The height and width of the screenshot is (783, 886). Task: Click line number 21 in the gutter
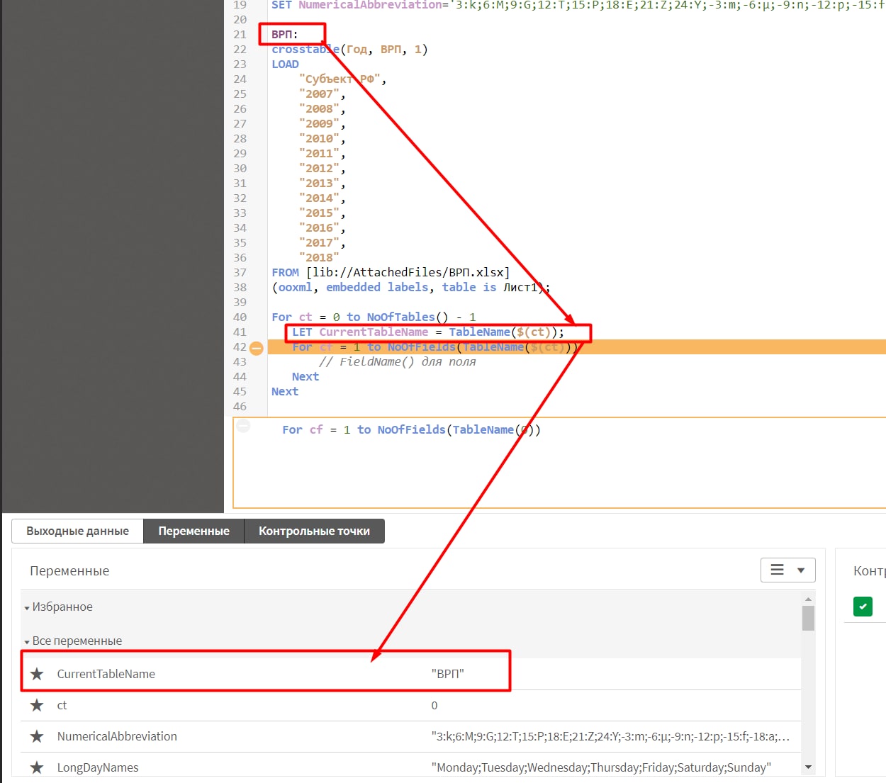[240, 34]
